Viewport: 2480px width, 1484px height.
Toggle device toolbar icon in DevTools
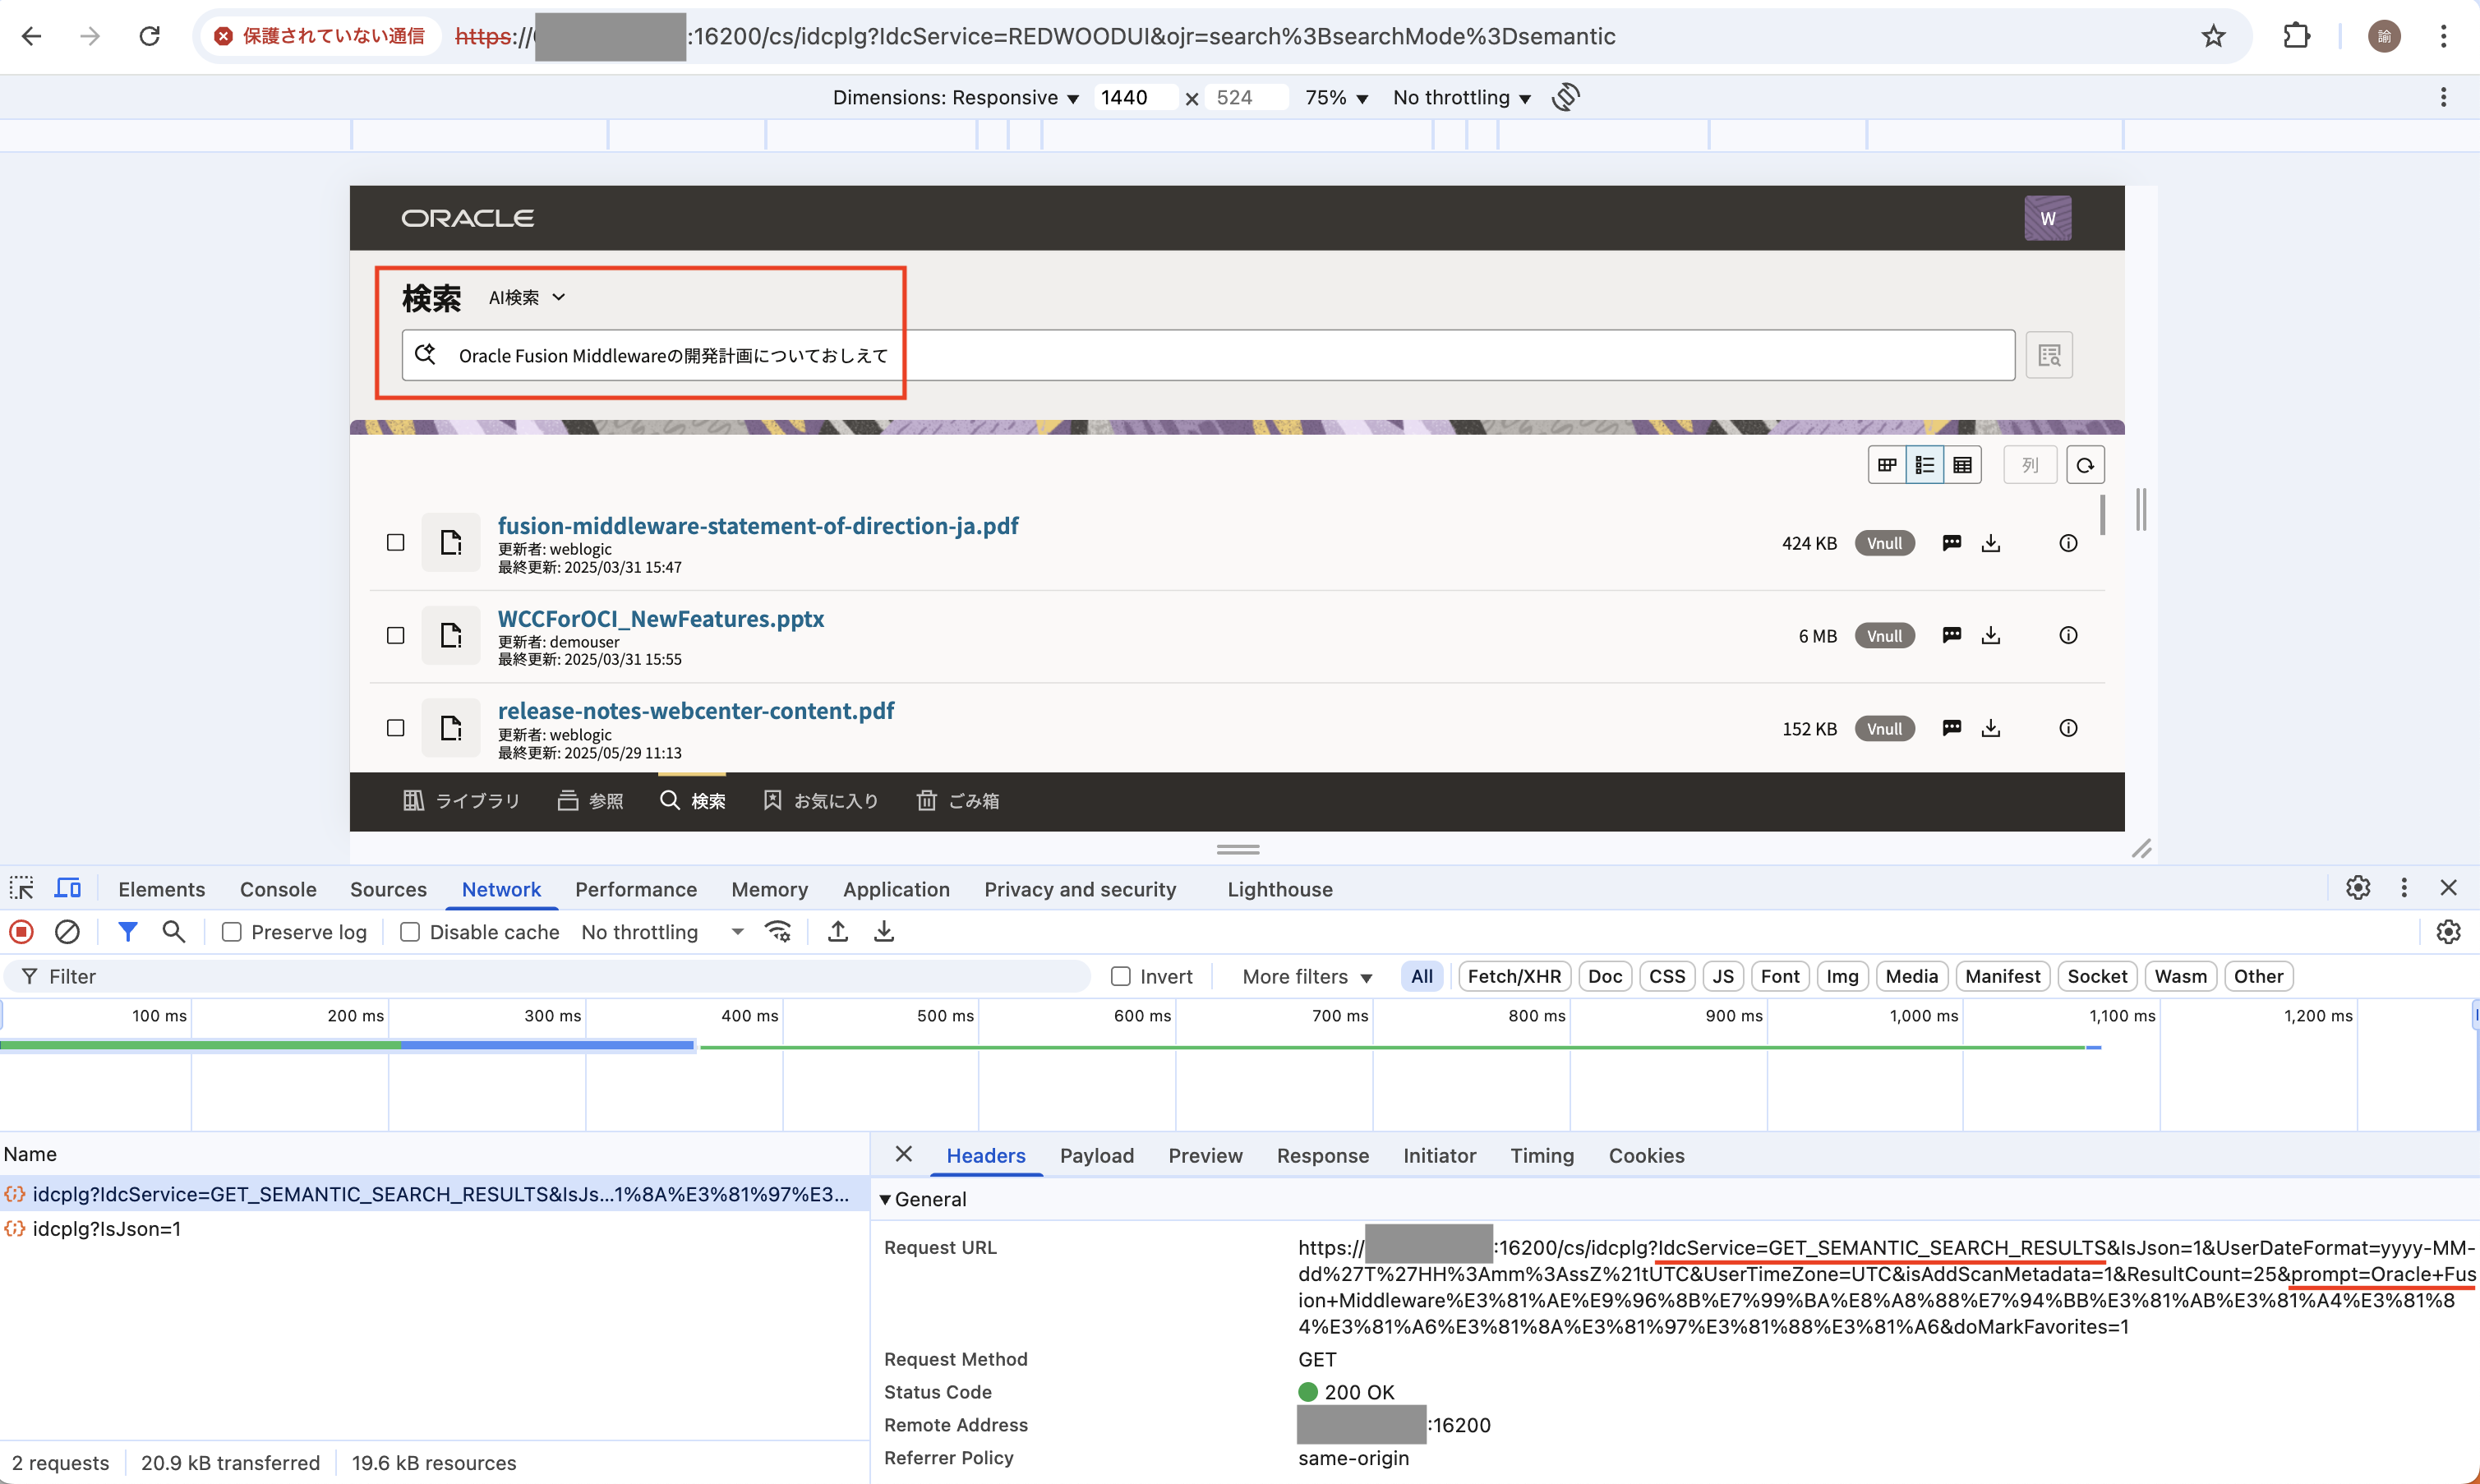pyautogui.click(x=67, y=888)
